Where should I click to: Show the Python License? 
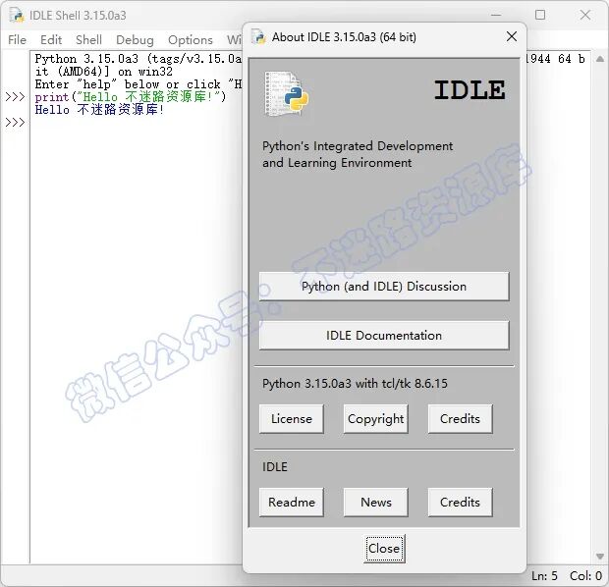coord(292,419)
